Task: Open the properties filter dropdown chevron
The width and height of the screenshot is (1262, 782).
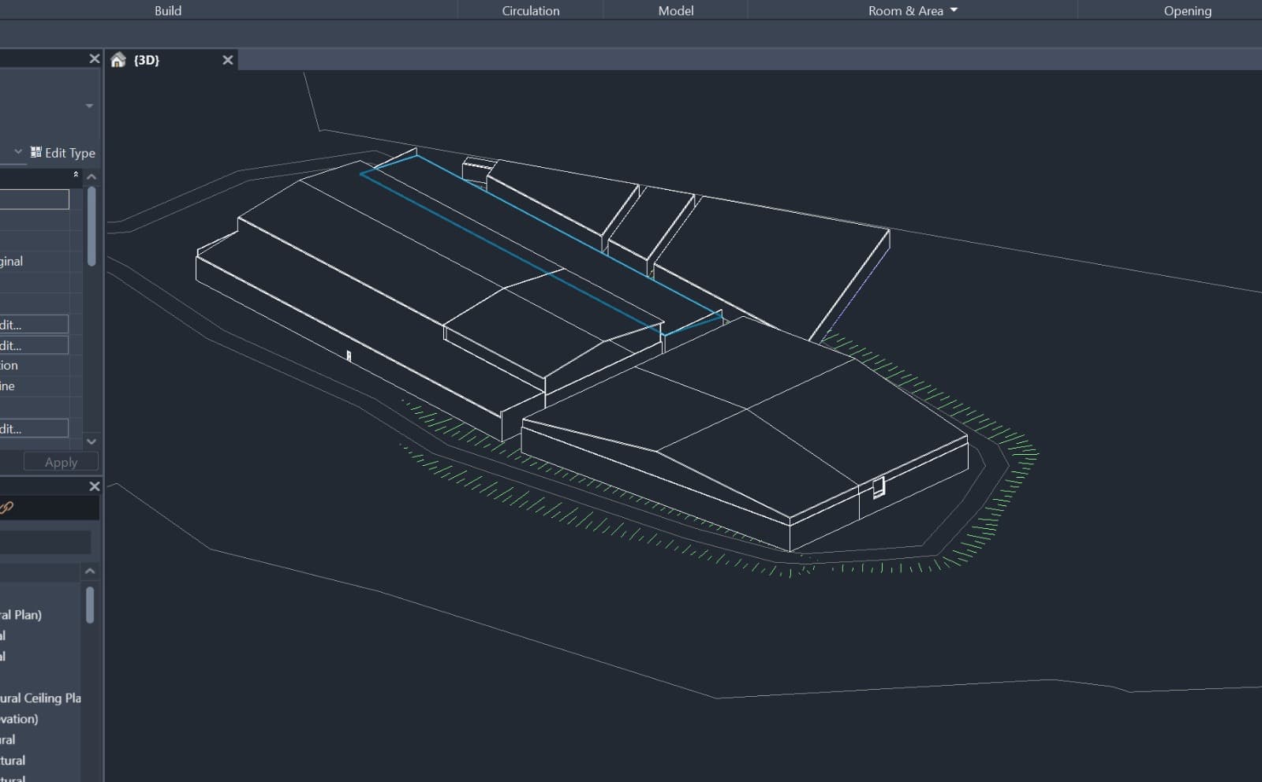Action: pyautogui.click(x=18, y=151)
